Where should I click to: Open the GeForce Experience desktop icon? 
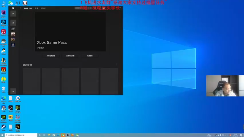point(3,118)
